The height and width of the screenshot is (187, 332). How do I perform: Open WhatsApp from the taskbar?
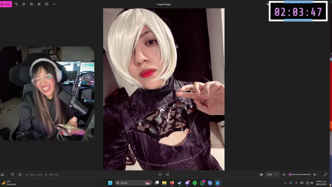click(x=202, y=183)
